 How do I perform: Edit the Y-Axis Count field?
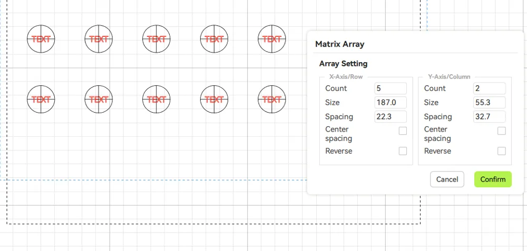490,88
